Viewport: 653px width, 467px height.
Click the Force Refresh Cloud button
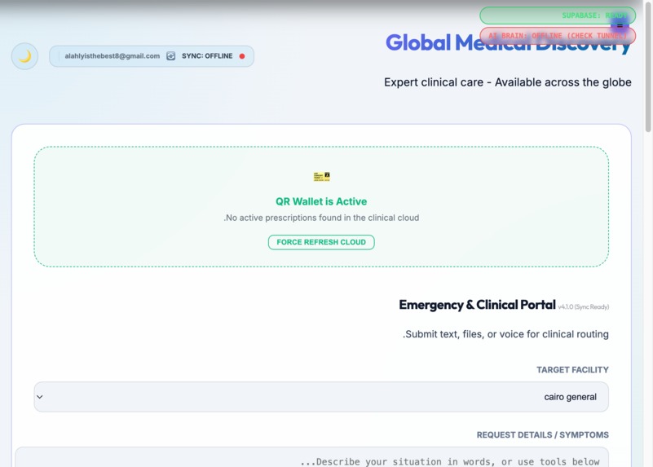click(x=321, y=242)
